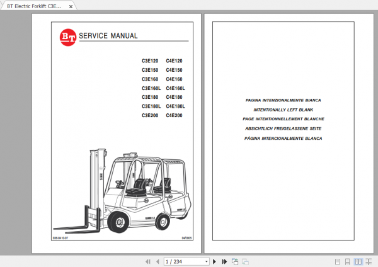Click the model text C3E180
Viewport: 378px width, 267px height.
pyautogui.click(x=150, y=97)
